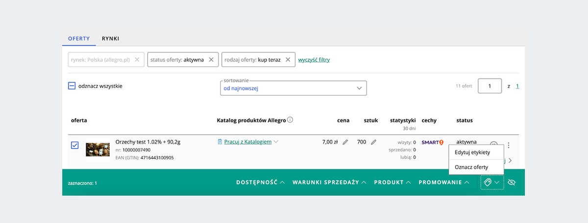Switch to the RYNKI tab
This screenshot has height=223, width=588.
tap(110, 38)
